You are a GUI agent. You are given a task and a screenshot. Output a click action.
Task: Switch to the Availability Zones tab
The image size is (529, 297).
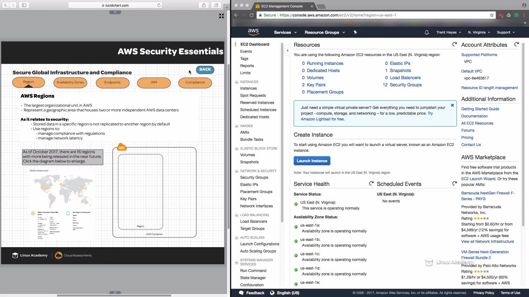coord(70,82)
